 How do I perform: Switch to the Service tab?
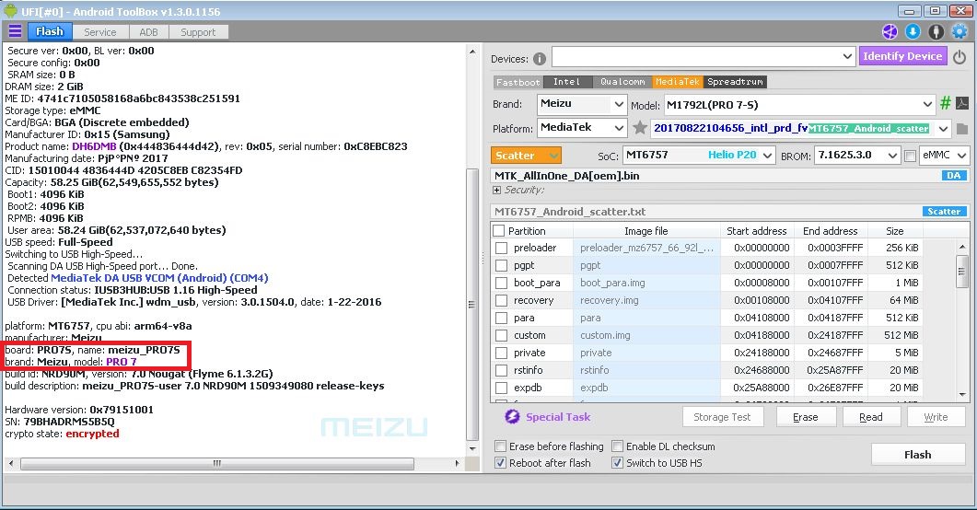100,31
